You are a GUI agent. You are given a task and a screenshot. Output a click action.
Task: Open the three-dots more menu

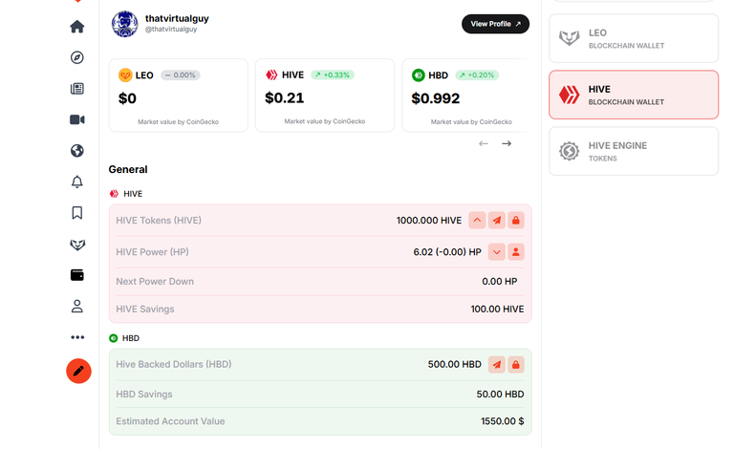[x=77, y=337]
